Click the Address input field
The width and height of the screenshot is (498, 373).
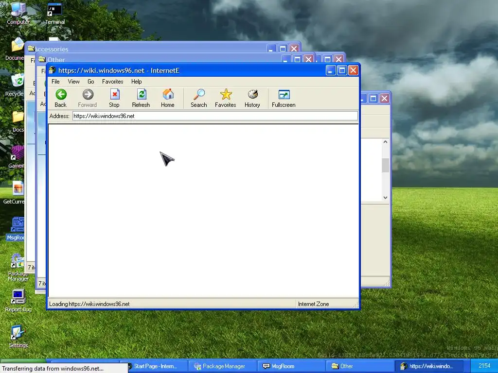[215, 116]
